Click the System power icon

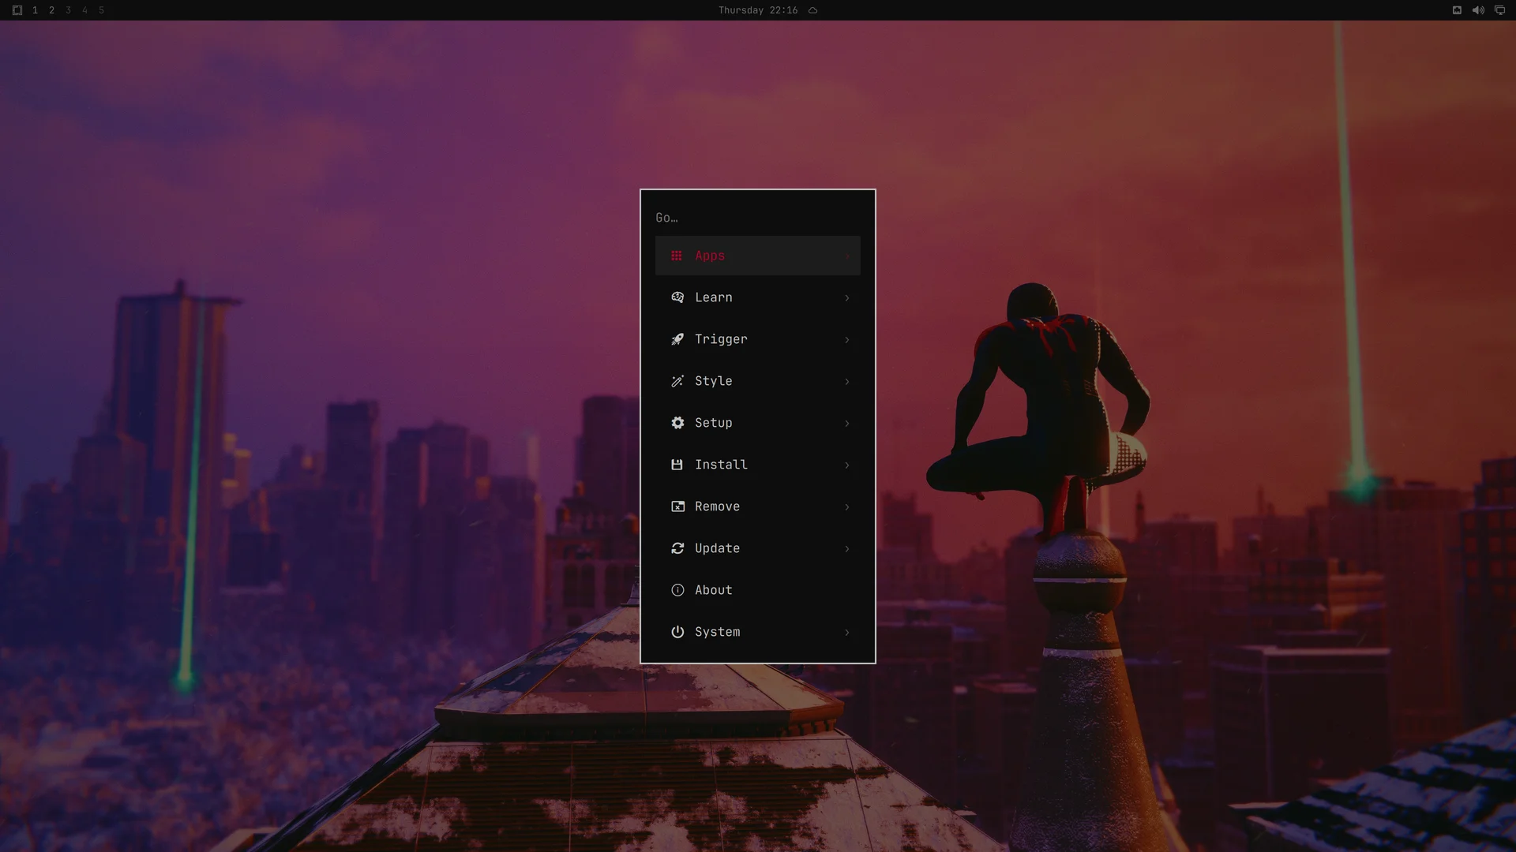coord(677,632)
